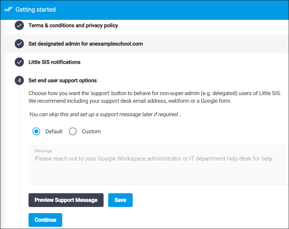The width and height of the screenshot is (289, 229).
Task: Click the double-check Getting started icon
Action: pos(8,9)
